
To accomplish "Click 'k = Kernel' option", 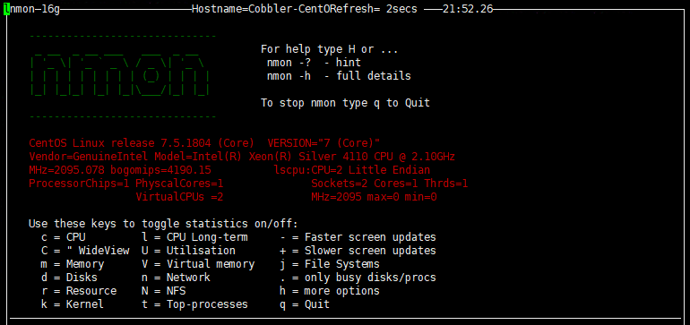I will point(73,304).
